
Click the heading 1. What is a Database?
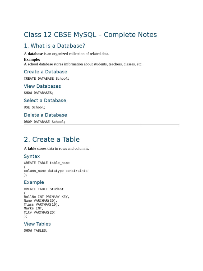[54, 46]
